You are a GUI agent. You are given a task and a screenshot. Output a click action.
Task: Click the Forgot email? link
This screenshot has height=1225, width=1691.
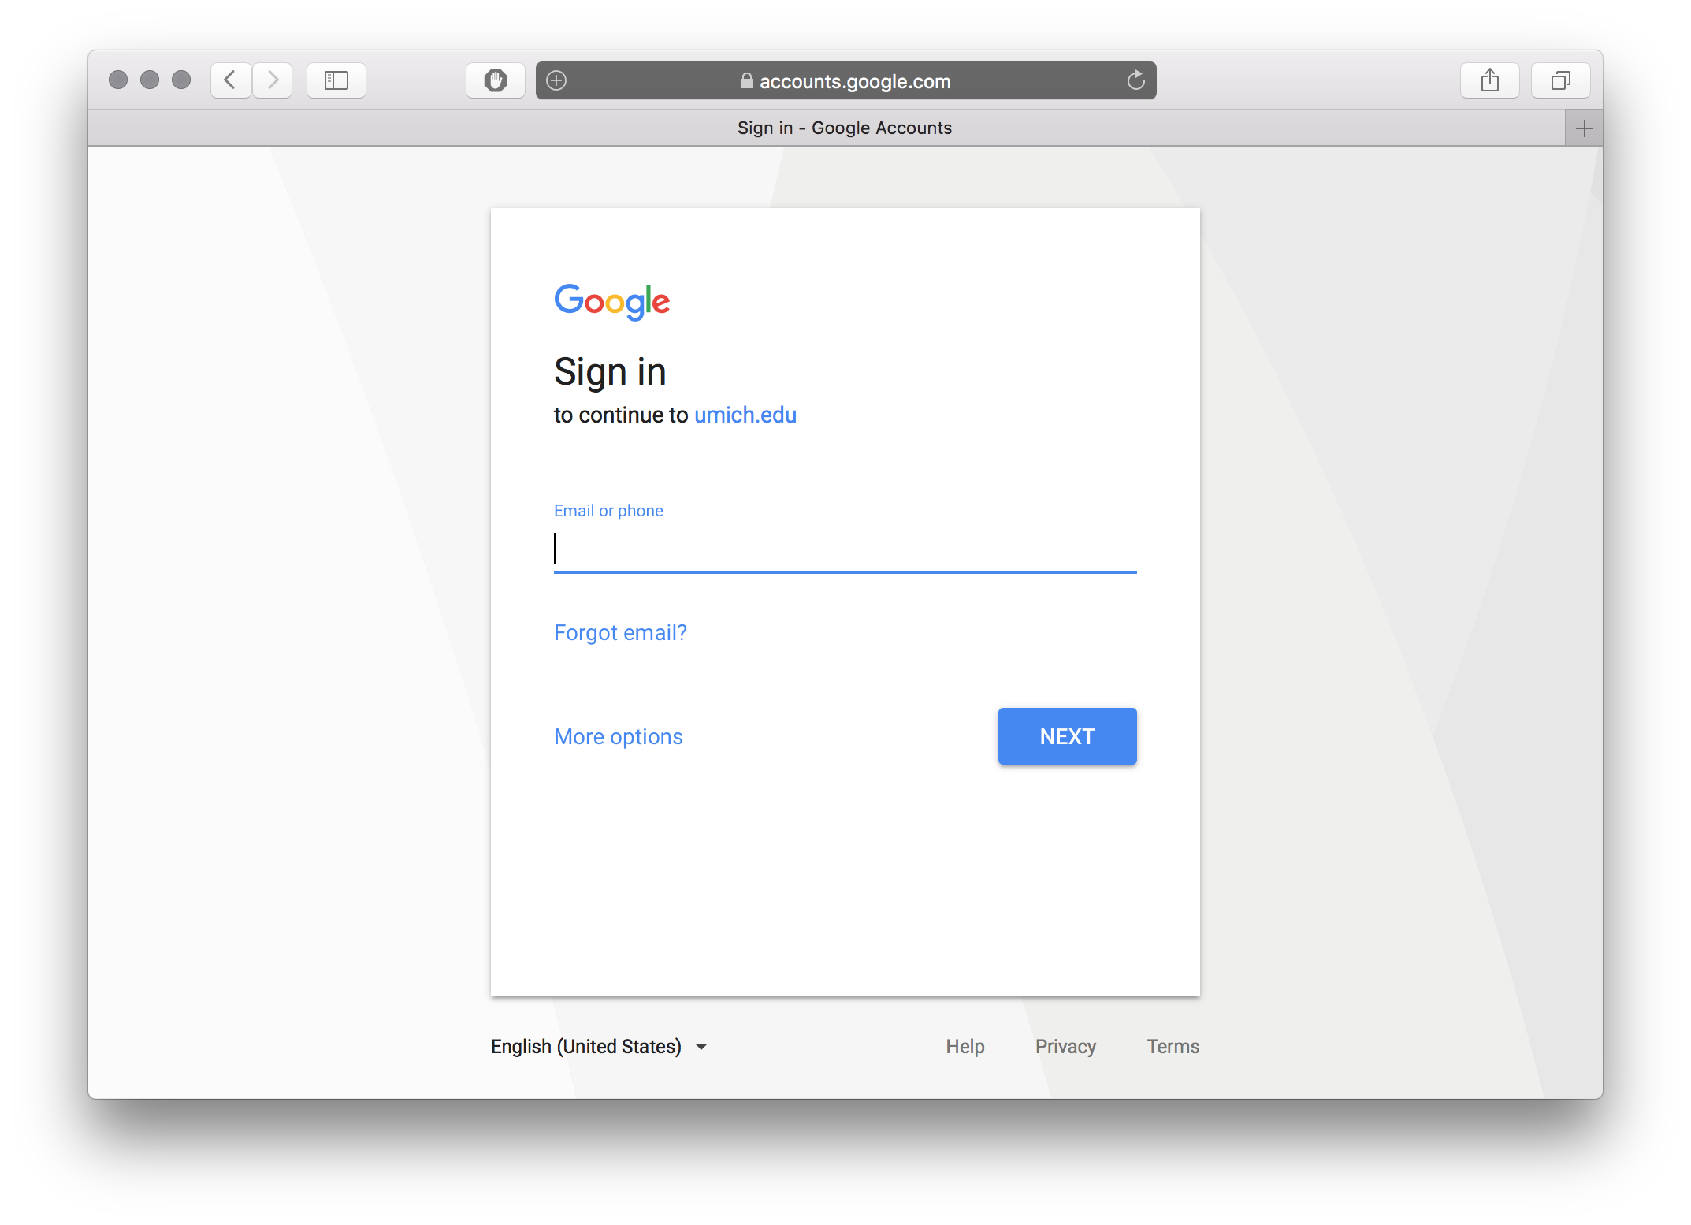[620, 632]
